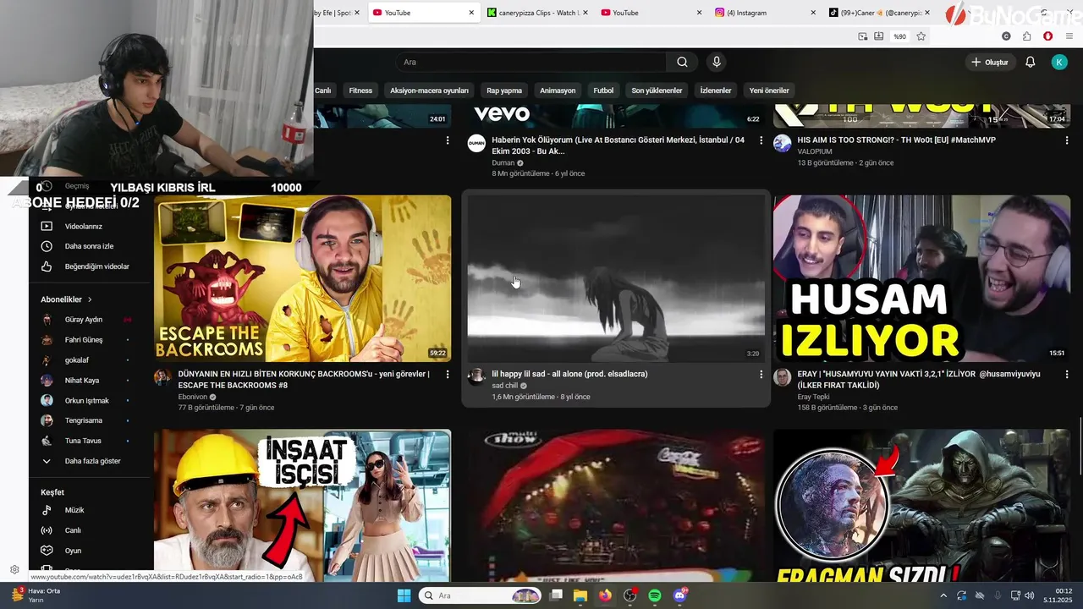Click the VALOPIUM channel name
The height and width of the screenshot is (609, 1083).
coord(814,151)
